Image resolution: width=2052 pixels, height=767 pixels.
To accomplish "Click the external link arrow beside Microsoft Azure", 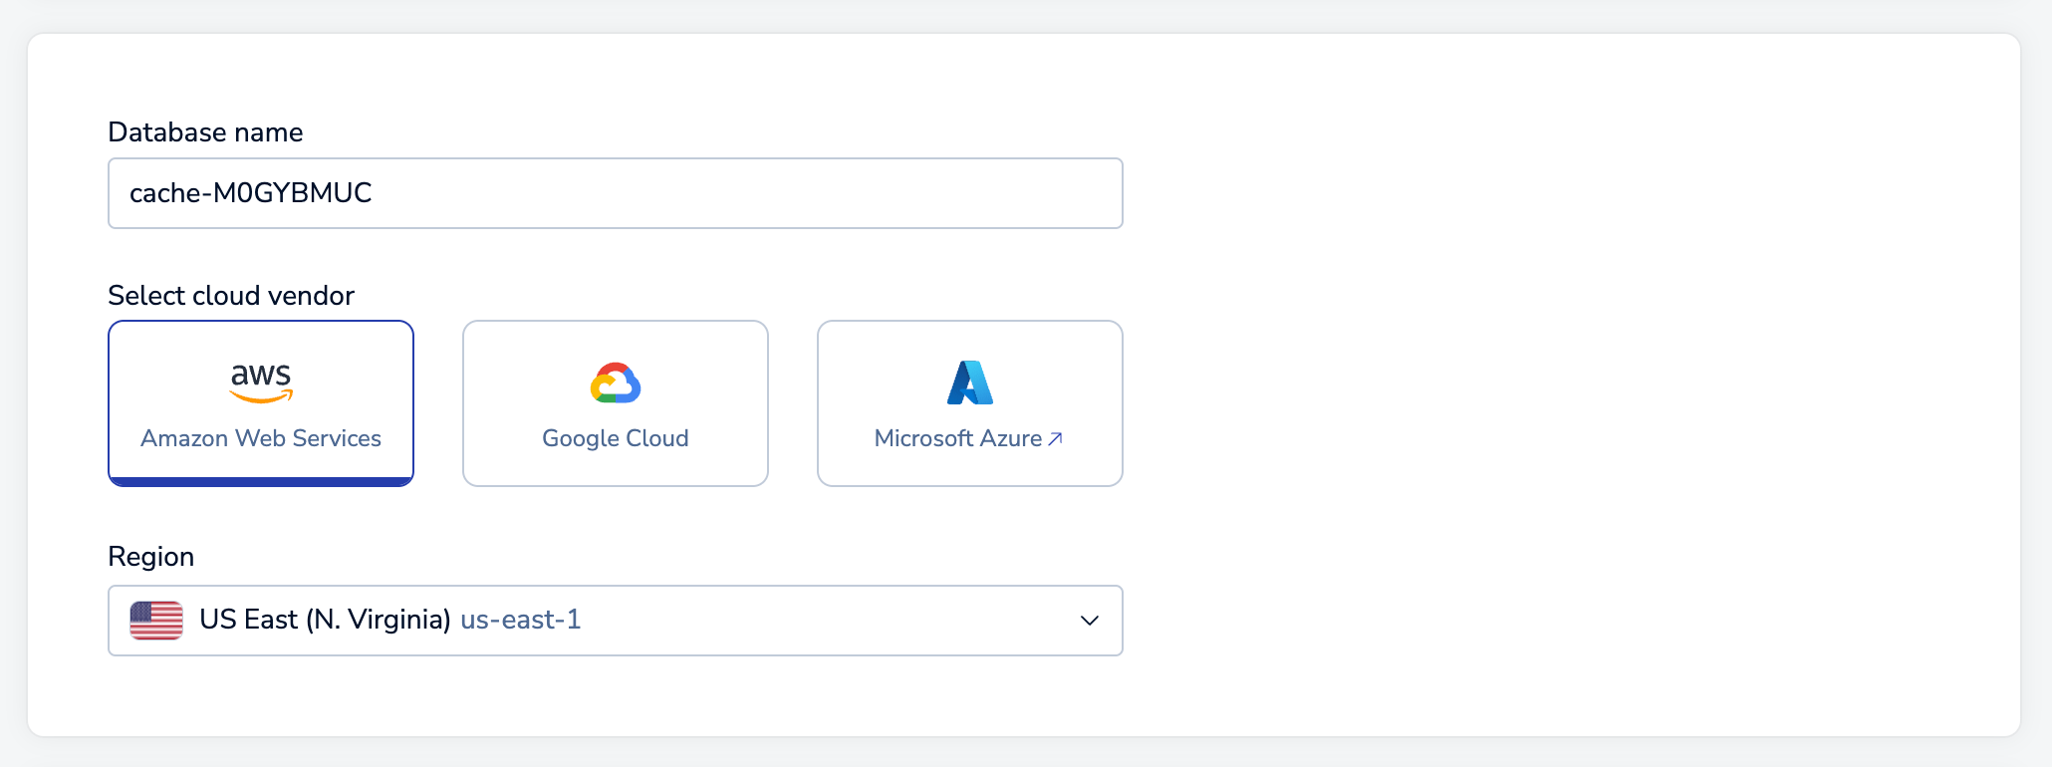I will pyautogui.click(x=1056, y=438).
